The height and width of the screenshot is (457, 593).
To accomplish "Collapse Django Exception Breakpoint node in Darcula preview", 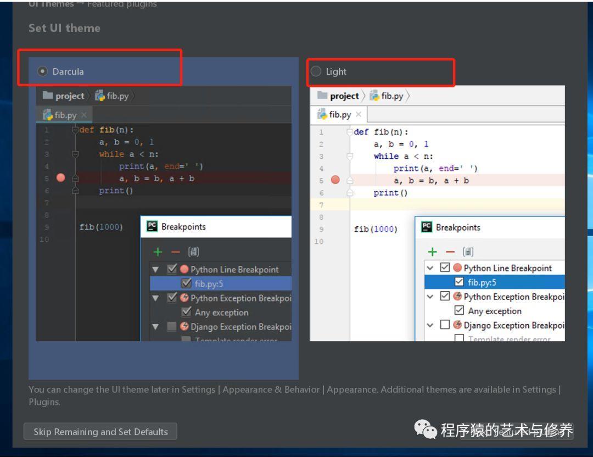I will click(x=155, y=326).
